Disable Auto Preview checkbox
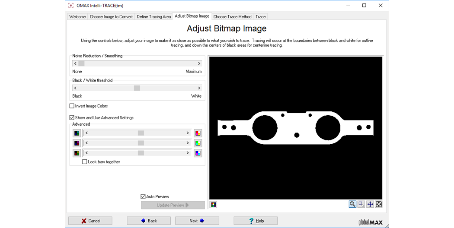The width and height of the screenshot is (454, 228). pyautogui.click(x=143, y=196)
